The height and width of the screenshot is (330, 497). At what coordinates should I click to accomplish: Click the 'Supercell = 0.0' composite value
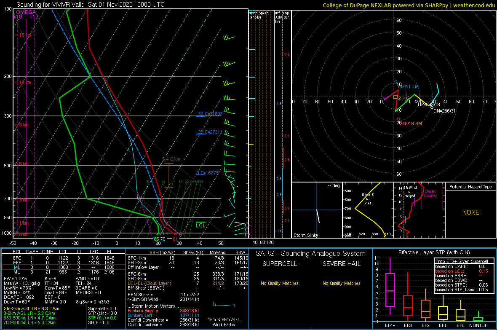[x=102, y=309]
